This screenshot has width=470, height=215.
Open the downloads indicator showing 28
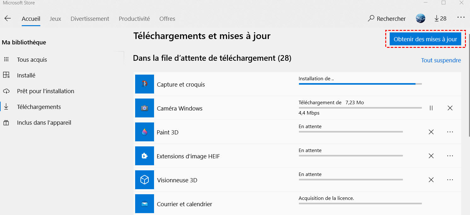tap(440, 19)
